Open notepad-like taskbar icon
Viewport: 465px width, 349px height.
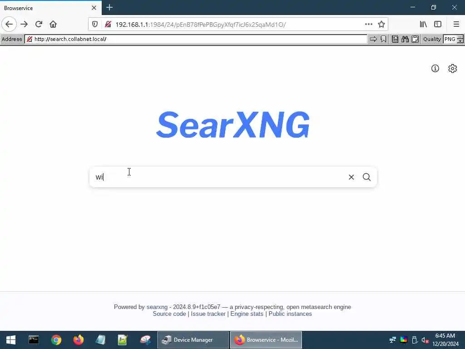click(x=100, y=340)
